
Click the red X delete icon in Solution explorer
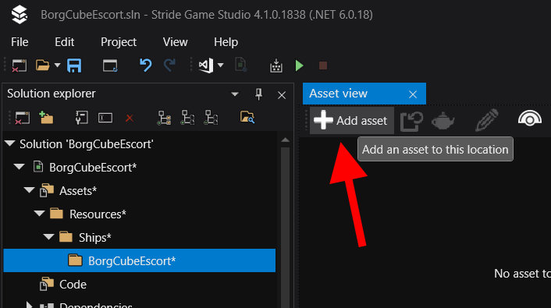coord(130,119)
